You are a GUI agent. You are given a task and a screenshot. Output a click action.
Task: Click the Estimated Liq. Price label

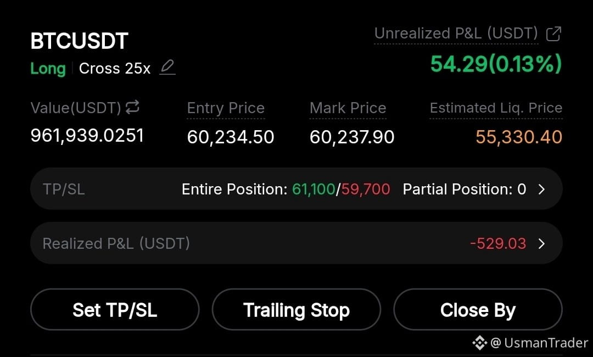click(496, 108)
